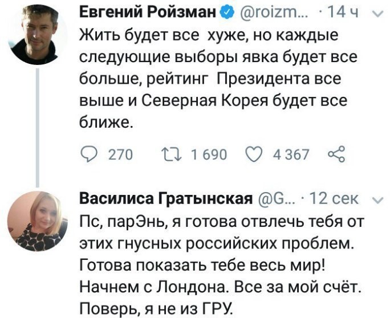This screenshot has height=318, width=390.
Task: Click the 1 690 retweets count
Action: (x=210, y=154)
